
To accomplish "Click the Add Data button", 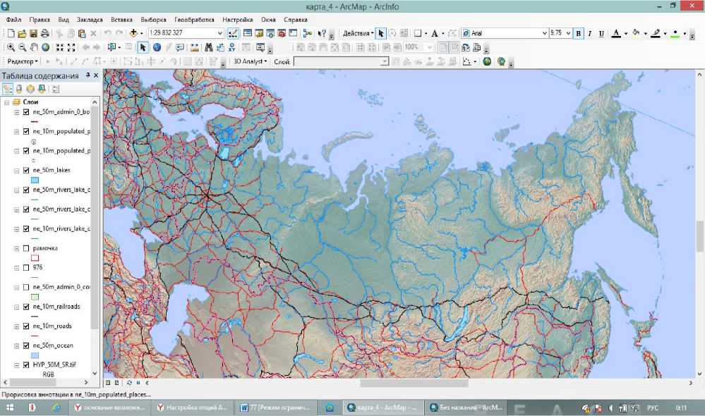I will (133, 33).
